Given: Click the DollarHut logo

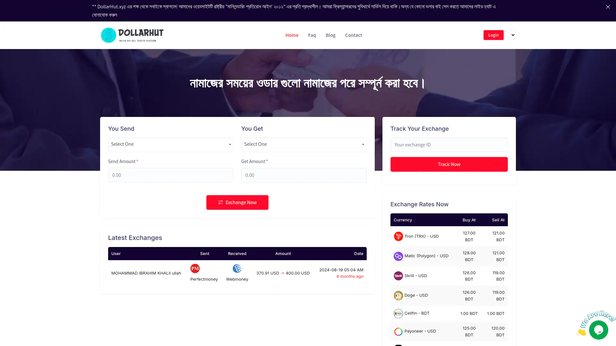Looking at the screenshot, I should [x=132, y=35].
